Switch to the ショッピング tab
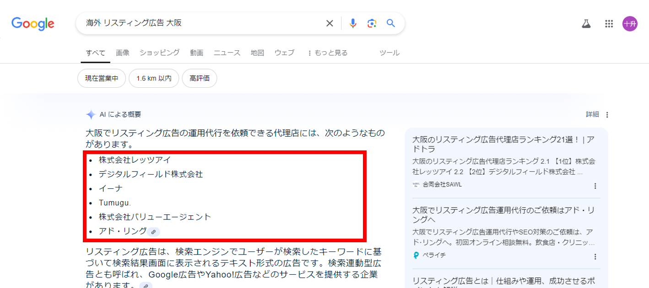The image size is (649, 288). [x=160, y=53]
